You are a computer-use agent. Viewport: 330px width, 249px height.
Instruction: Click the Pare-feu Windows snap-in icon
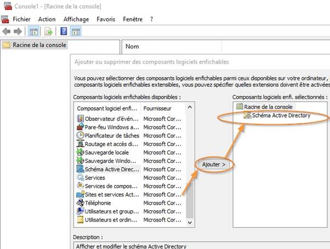[x=81, y=127]
